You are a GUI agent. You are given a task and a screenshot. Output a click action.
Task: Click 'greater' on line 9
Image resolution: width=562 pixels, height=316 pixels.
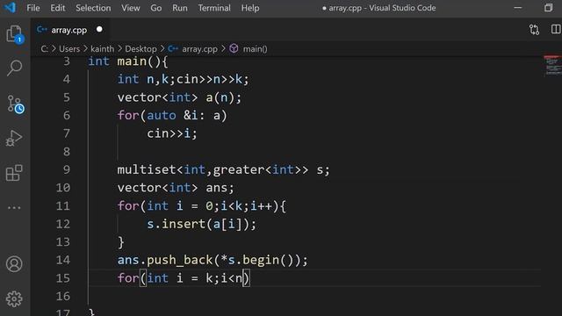pyautogui.click(x=239, y=169)
